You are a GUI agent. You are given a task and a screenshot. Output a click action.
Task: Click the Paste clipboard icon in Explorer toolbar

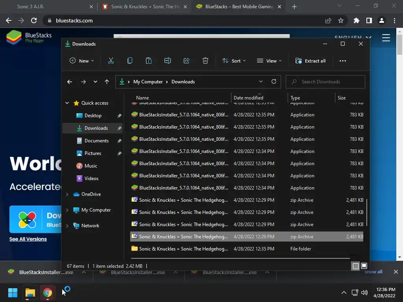(x=148, y=61)
